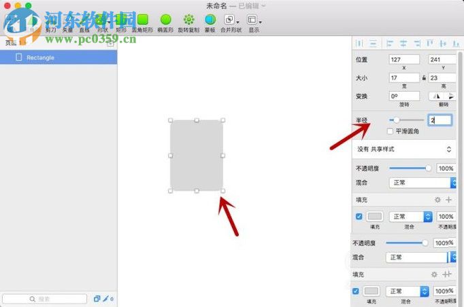The image size is (464, 307).
Task: Click the width field showing 17
Action: tap(404, 77)
